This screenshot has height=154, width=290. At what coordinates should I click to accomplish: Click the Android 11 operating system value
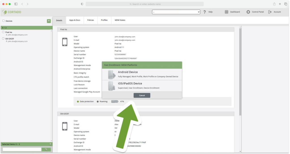[x=119, y=47]
